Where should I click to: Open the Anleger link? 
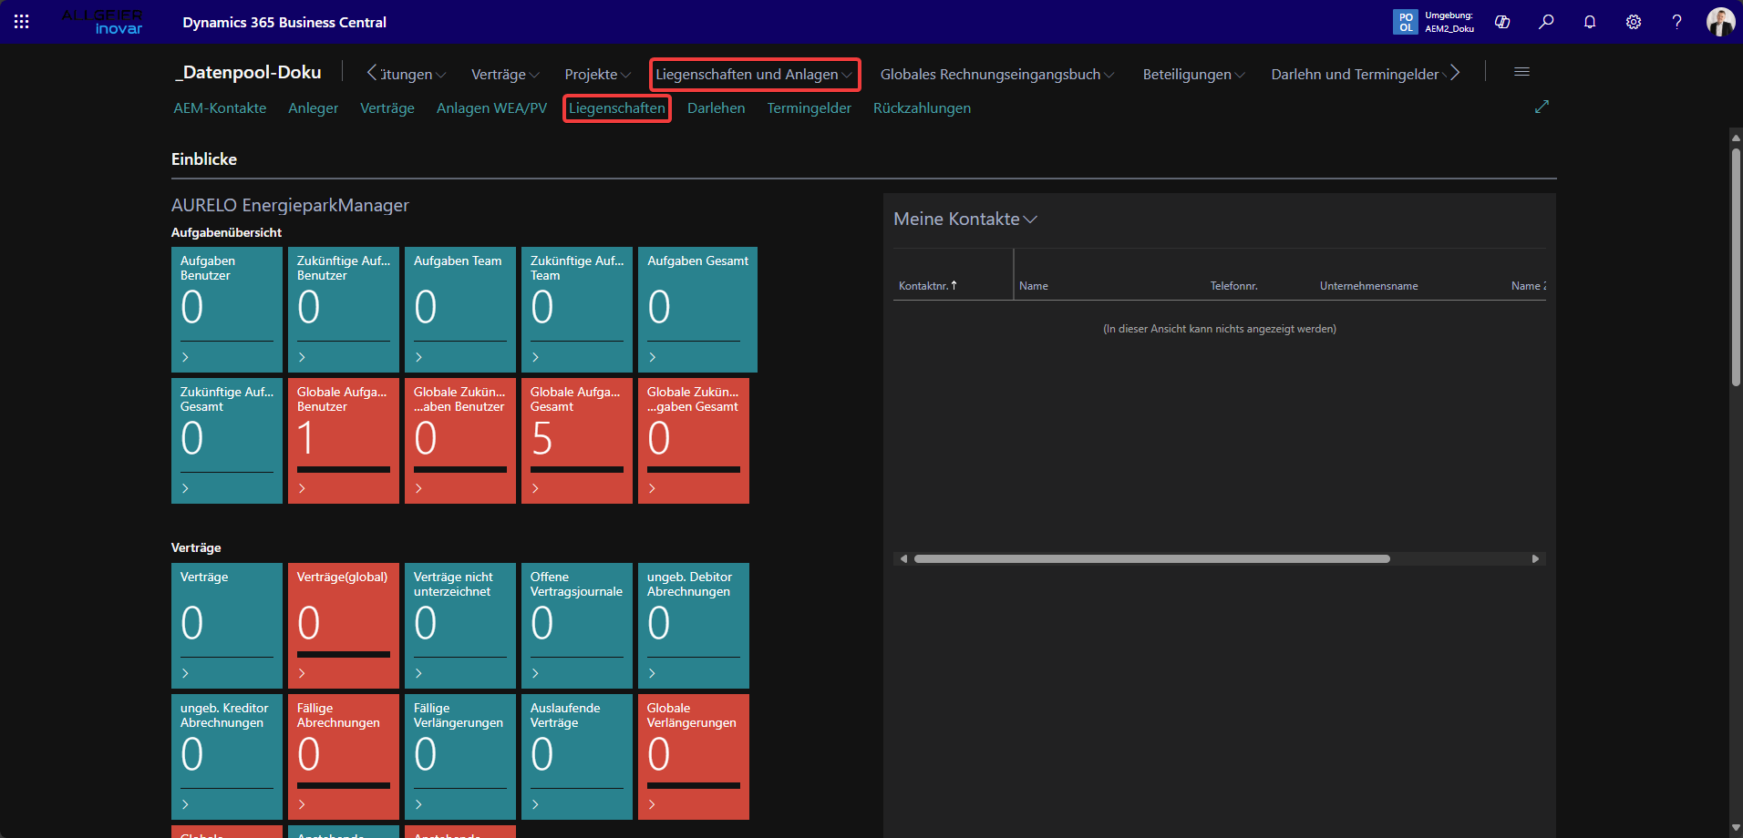(x=313, y=108)
